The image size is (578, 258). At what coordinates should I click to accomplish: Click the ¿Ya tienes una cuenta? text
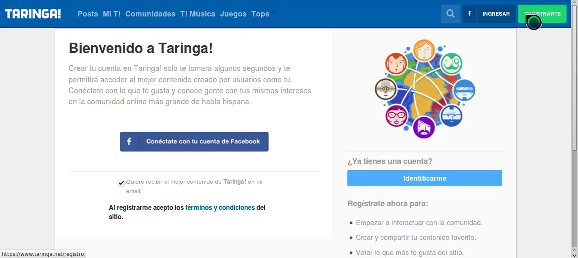[390, 161]
